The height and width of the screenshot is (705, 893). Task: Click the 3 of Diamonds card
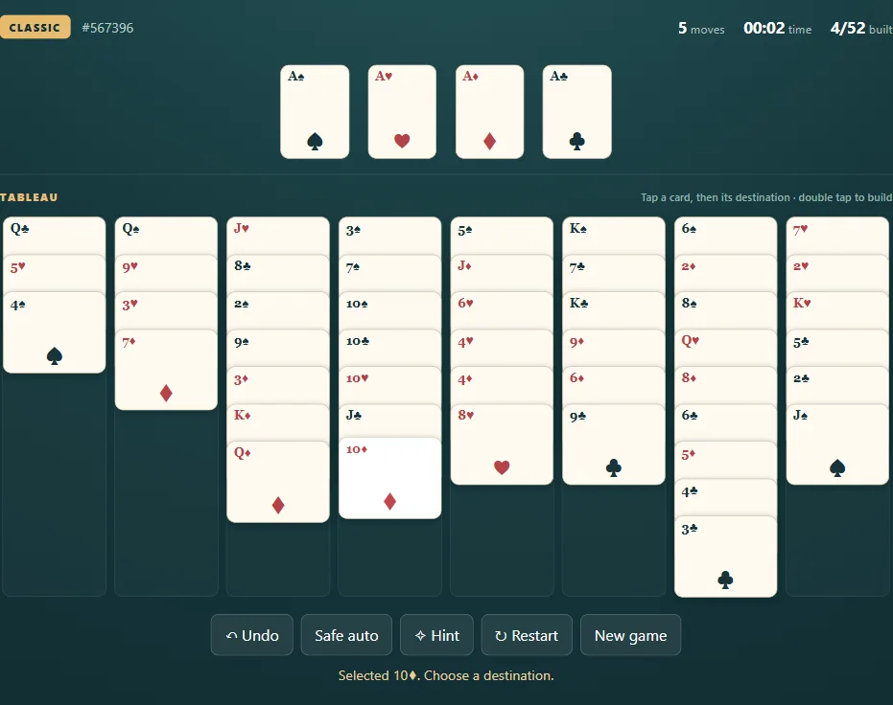click(x=278, y=385)
